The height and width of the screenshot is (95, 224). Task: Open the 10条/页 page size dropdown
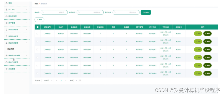[48, 81]
